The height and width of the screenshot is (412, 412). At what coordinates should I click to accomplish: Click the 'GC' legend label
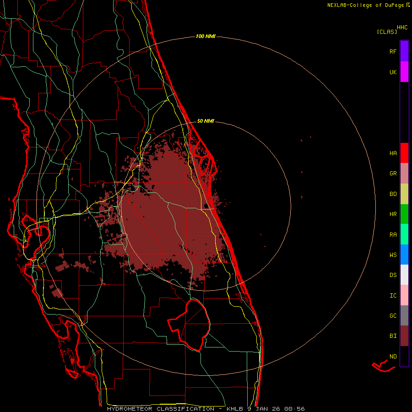click(x=393, y=316)
